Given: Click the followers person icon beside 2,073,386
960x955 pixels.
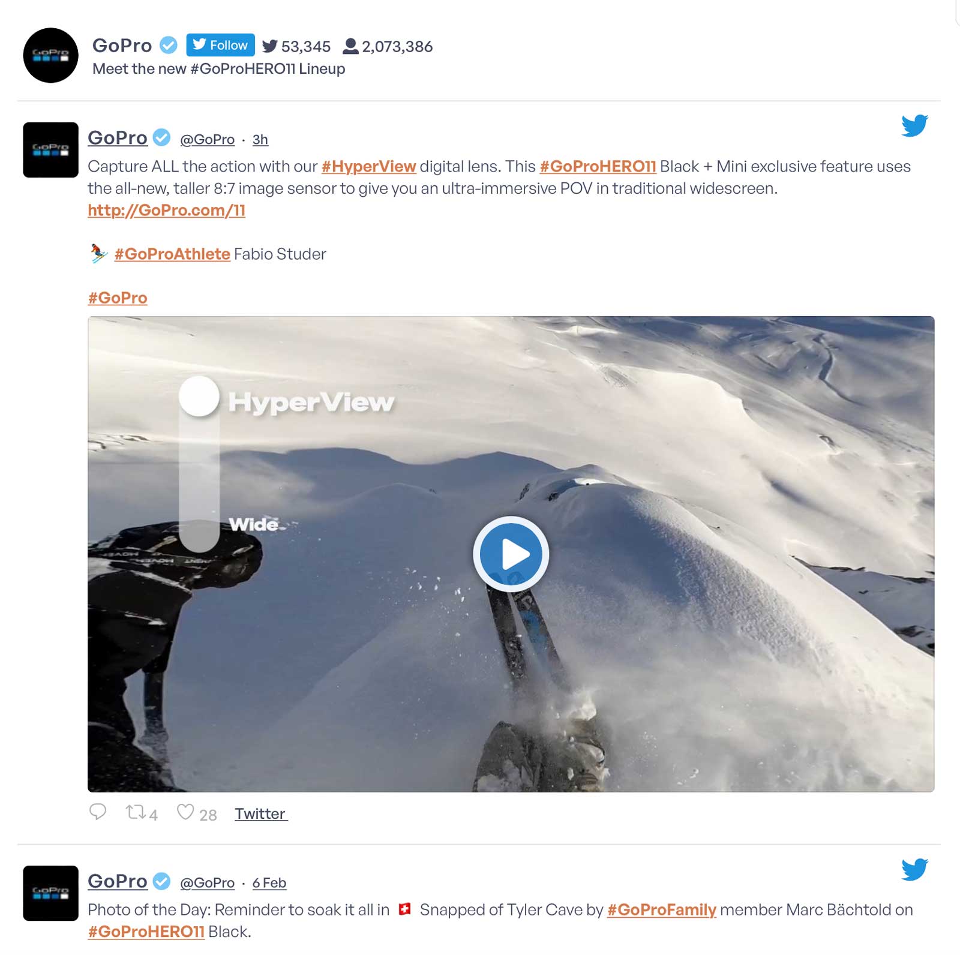Looking at the screenshot, I should point(350,46).
